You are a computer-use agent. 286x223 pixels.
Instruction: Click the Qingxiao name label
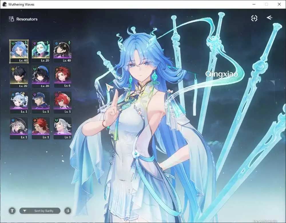[221, 74]
